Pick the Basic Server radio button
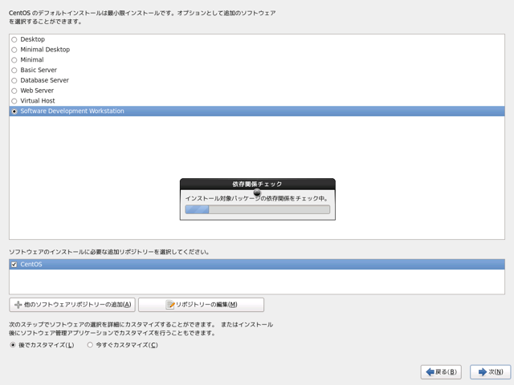This screenshot has height=385, width=514. 14,70
